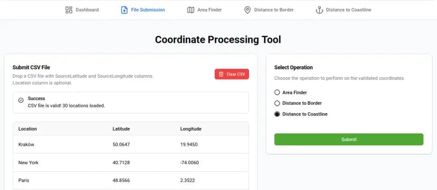Choose the Distance to Border radio option
The height and width of the screenshot is (190, 437).
277,103
